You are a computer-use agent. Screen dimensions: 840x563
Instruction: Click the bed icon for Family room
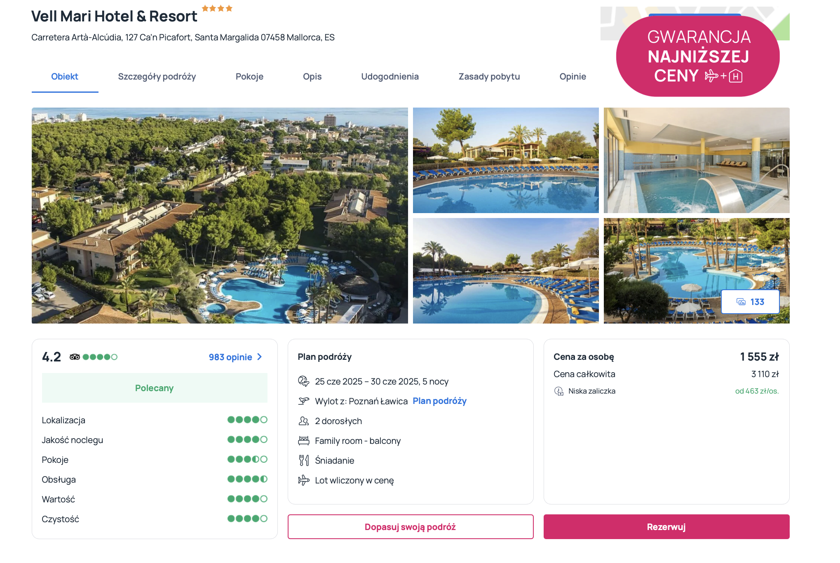point(304,441)
